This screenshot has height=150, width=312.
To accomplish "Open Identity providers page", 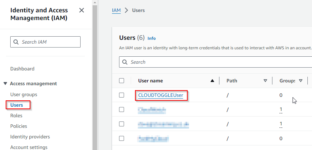I will [30, 137].
